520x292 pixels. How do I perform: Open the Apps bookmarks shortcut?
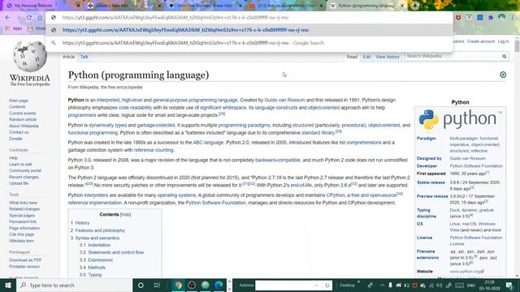[x=14, y=28]
